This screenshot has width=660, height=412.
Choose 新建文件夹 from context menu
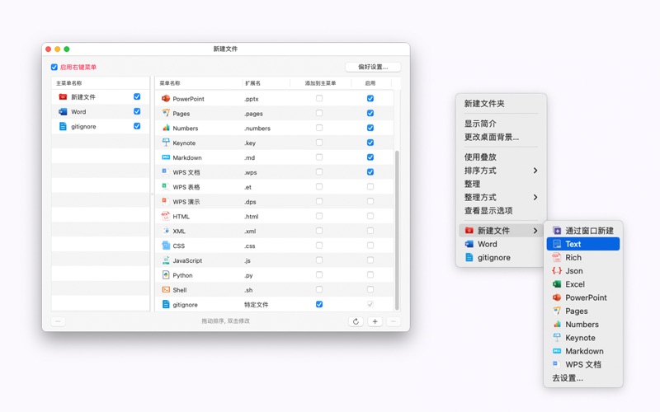pos(484,104)
